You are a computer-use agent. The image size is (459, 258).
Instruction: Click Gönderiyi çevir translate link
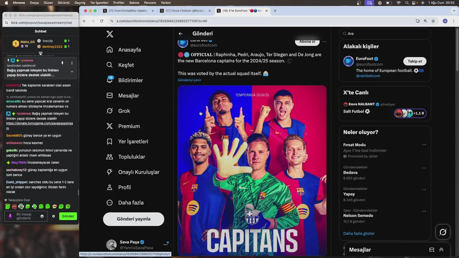(x=189, y=80)
